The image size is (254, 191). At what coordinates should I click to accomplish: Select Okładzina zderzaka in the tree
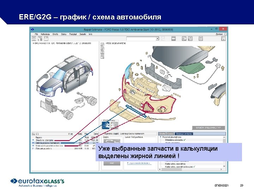point(174,140)
